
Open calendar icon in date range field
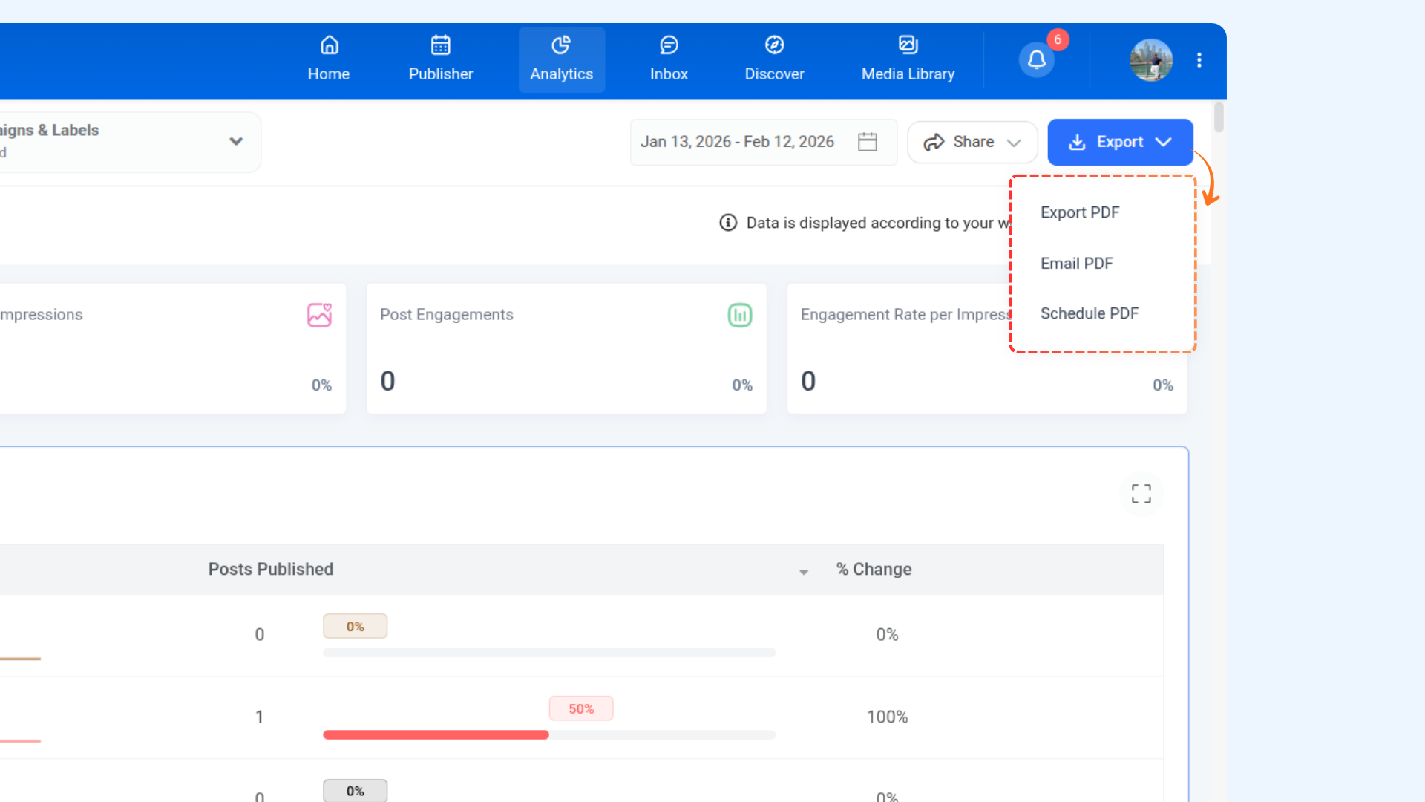868,142
